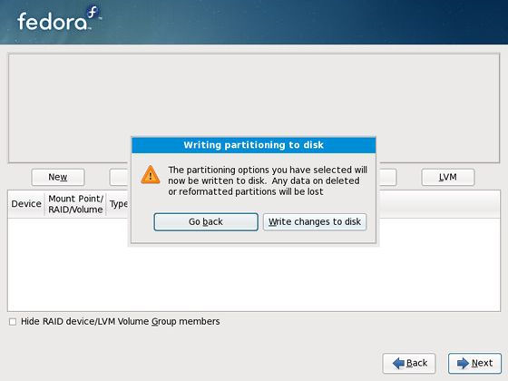The width and height of the screenshot is (508, 381).
Task: Click the 'Hide RAID device/LVM Volume Group members' label
Action: click(120, 321)
